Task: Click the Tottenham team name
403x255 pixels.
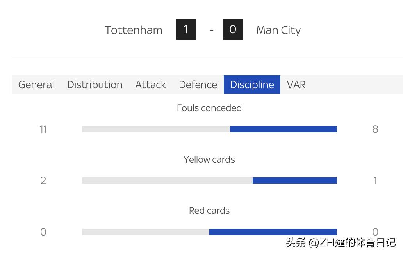Action: 134,30
